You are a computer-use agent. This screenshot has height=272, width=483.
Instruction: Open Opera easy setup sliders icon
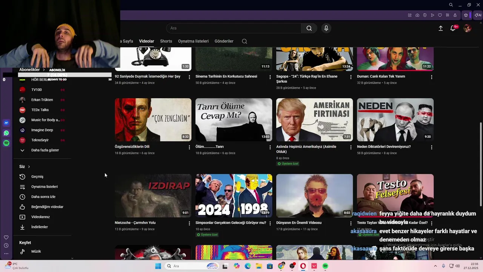click(448, 15)
